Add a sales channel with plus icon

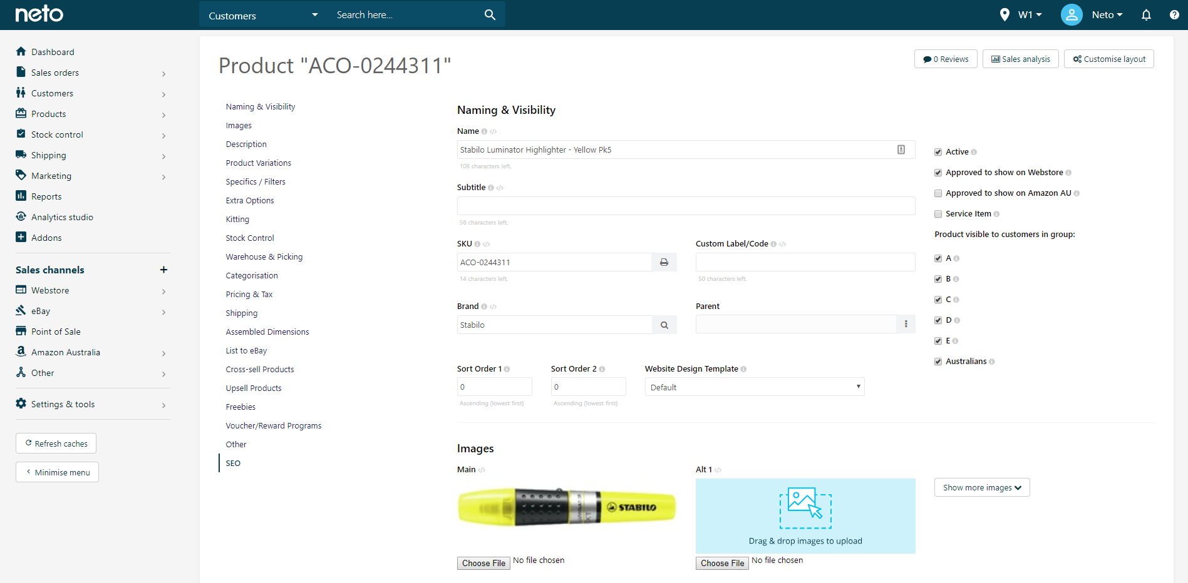coord(163,270)
